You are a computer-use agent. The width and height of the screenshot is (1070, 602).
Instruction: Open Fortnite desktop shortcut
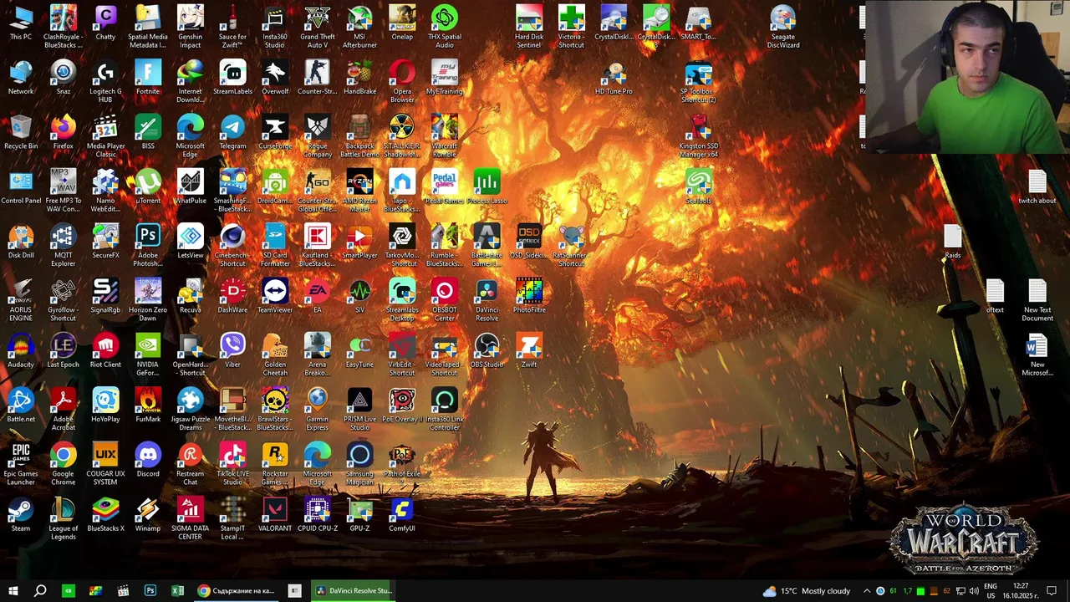point(148,78)
